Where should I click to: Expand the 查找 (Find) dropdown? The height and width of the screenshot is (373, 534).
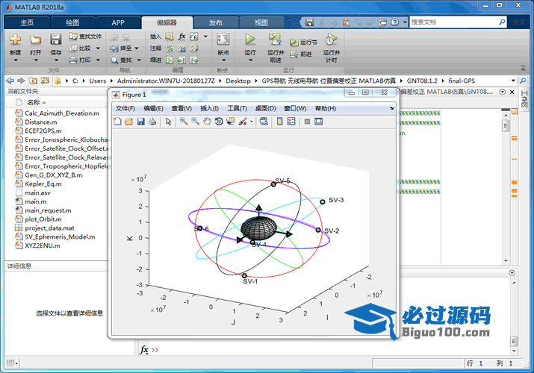point(139,60)
